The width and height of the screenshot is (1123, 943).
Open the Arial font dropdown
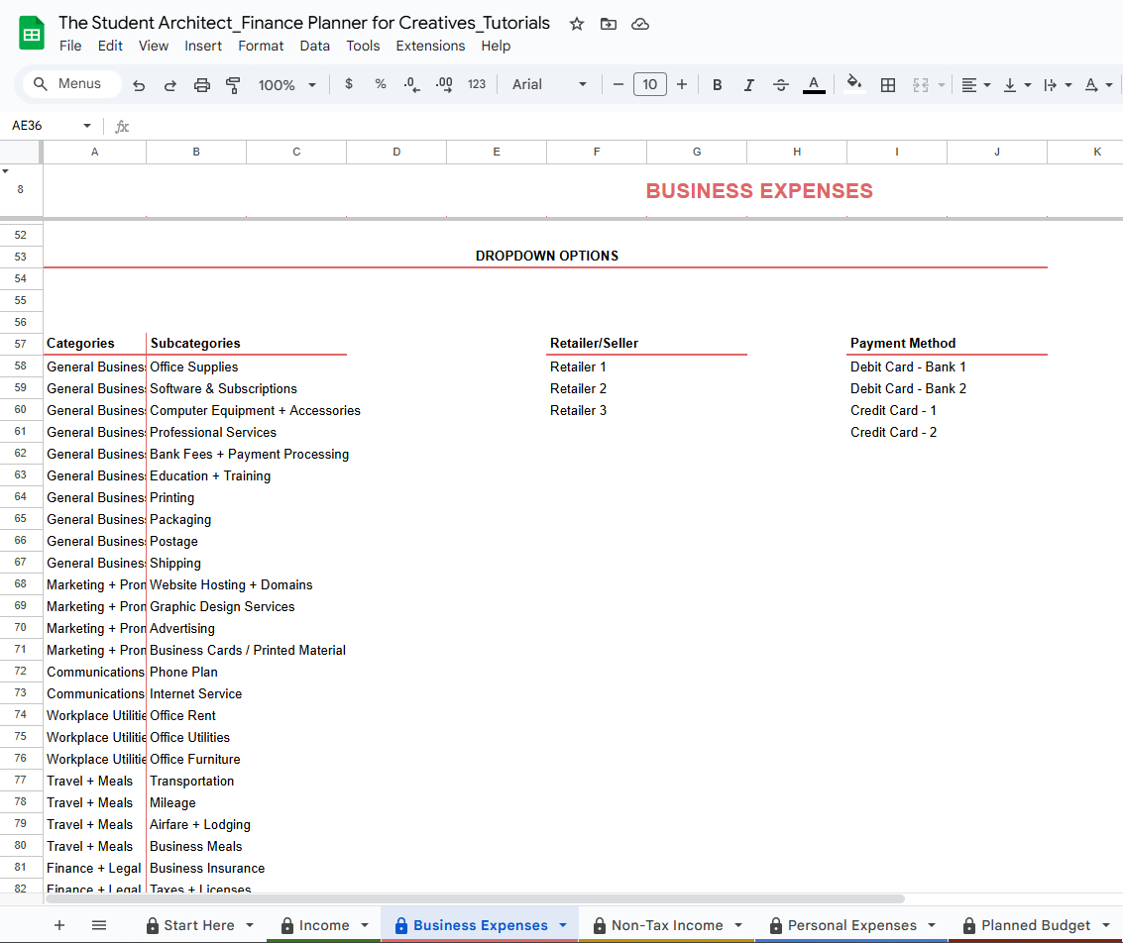[549, 84]
